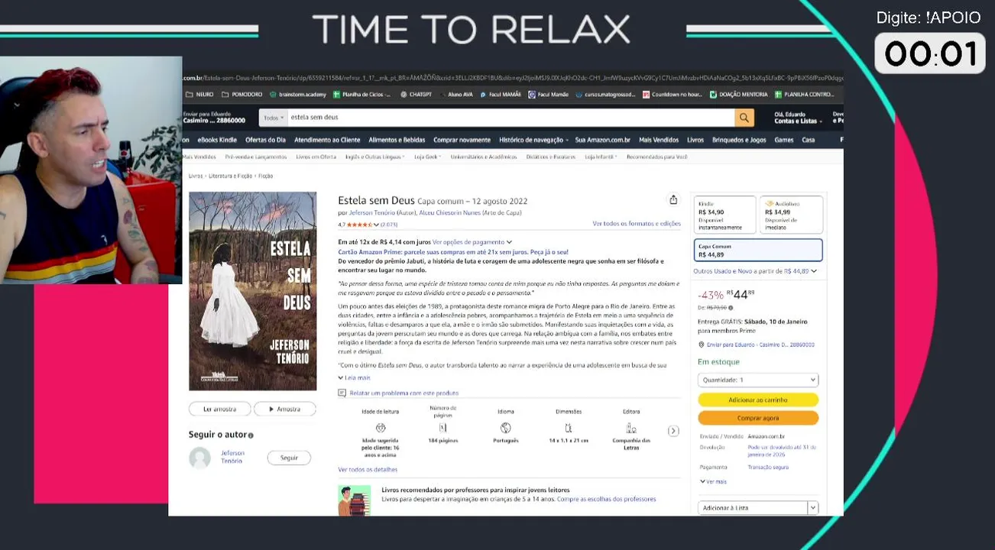Click the Editora building icon
The width and height of the screenshot is (995, 550).
[631, 428]
